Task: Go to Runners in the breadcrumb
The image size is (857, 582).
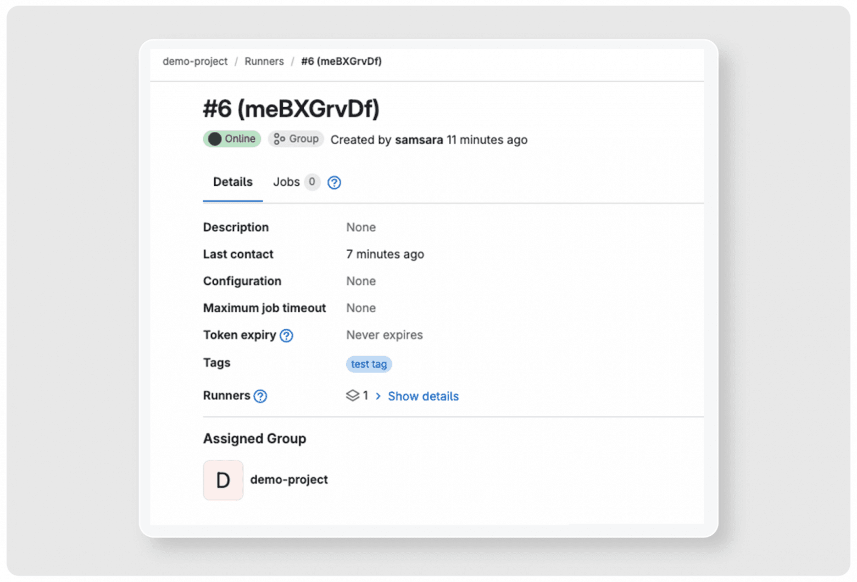Action: (264, 62)
